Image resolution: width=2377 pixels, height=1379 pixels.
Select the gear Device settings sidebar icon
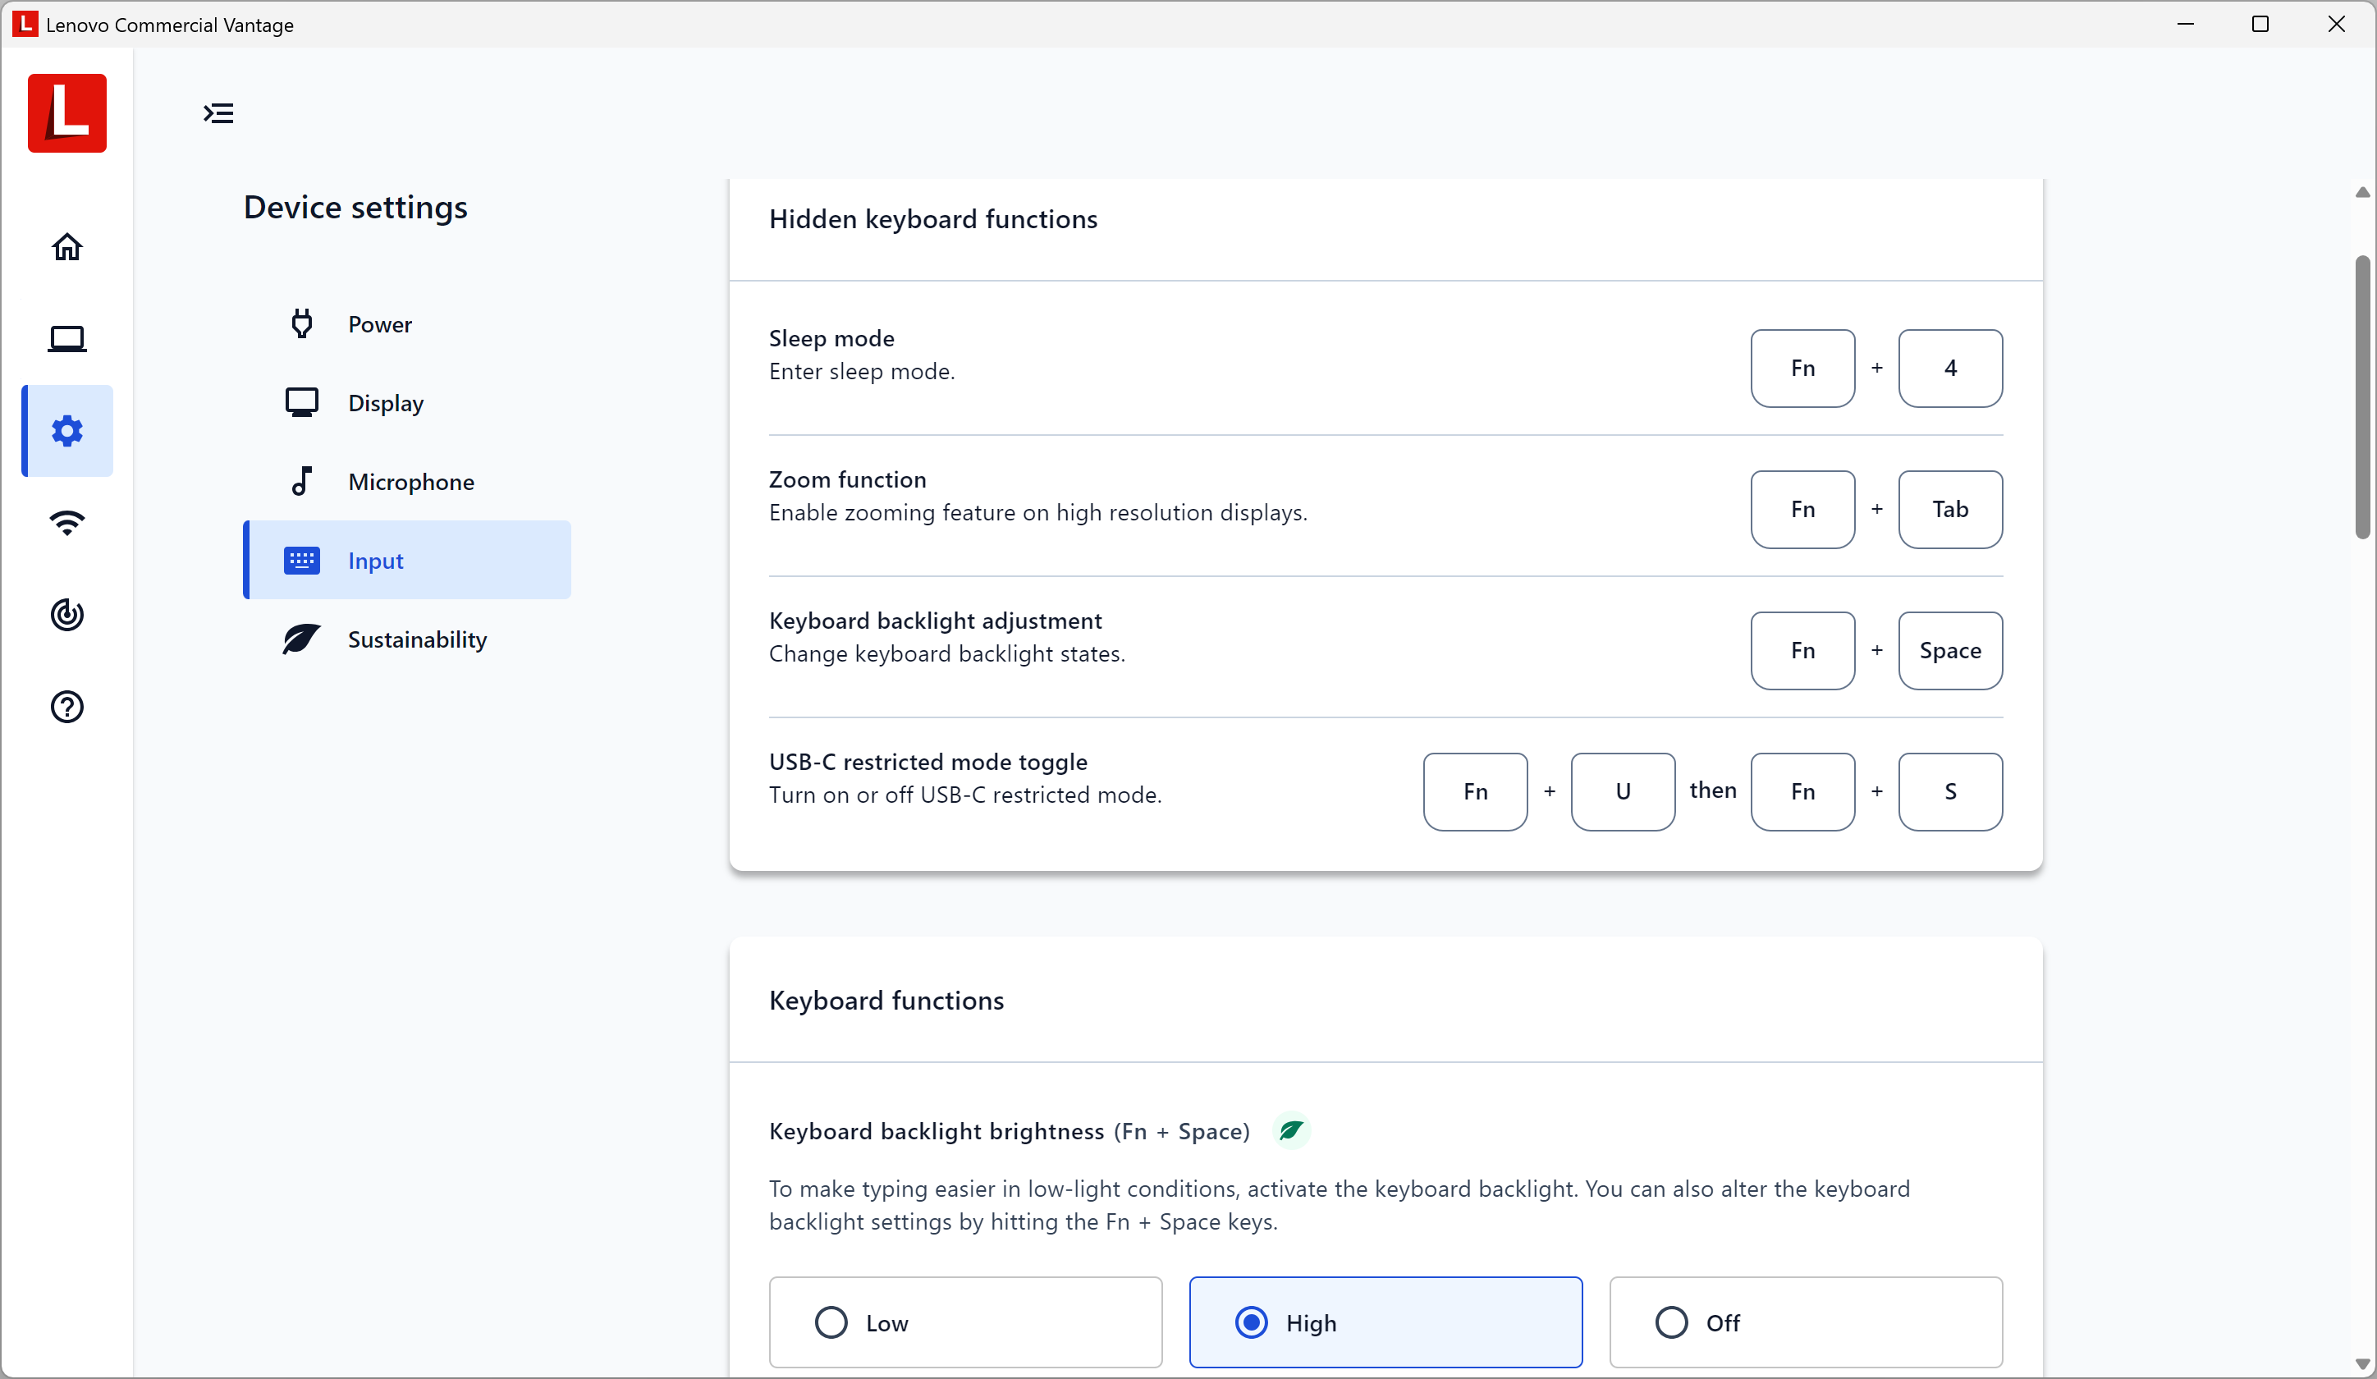67,431
